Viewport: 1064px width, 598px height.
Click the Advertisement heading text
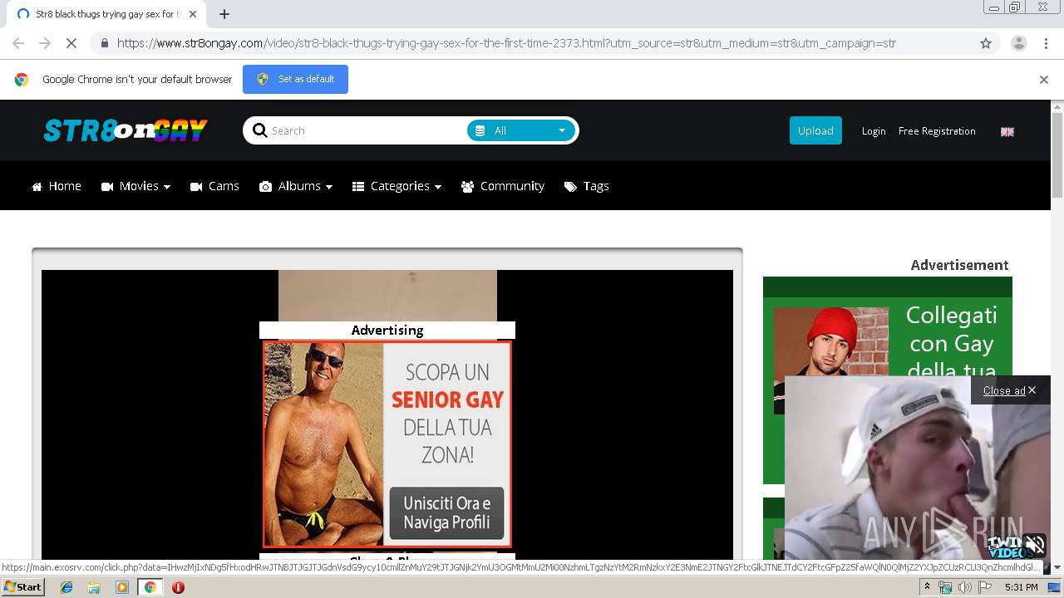(959, 265)
